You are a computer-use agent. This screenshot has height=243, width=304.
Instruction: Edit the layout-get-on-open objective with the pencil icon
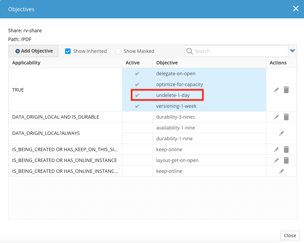point(277,160)
